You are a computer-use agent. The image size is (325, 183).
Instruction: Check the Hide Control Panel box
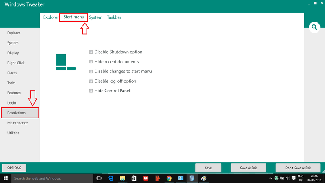pos(91,91)
